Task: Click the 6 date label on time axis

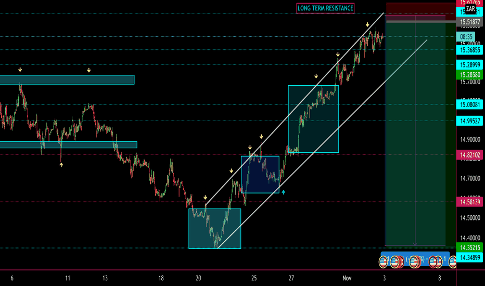Action: 12,278
